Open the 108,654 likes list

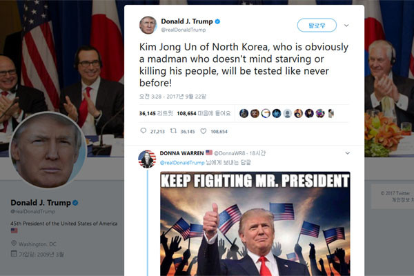(x=204, y=113)
